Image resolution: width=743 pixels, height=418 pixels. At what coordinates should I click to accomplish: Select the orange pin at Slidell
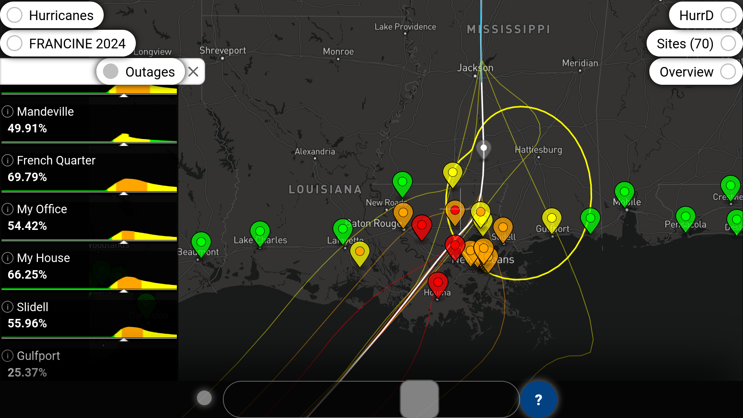point(503,230)
